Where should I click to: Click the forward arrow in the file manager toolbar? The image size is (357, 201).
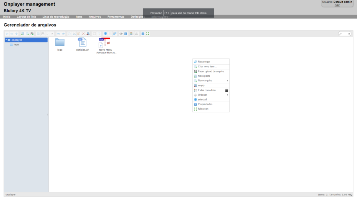(x=12, y=34)
